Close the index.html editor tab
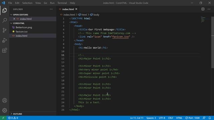The height and width of the screenshot is (120, 214). tap(76, 9)
